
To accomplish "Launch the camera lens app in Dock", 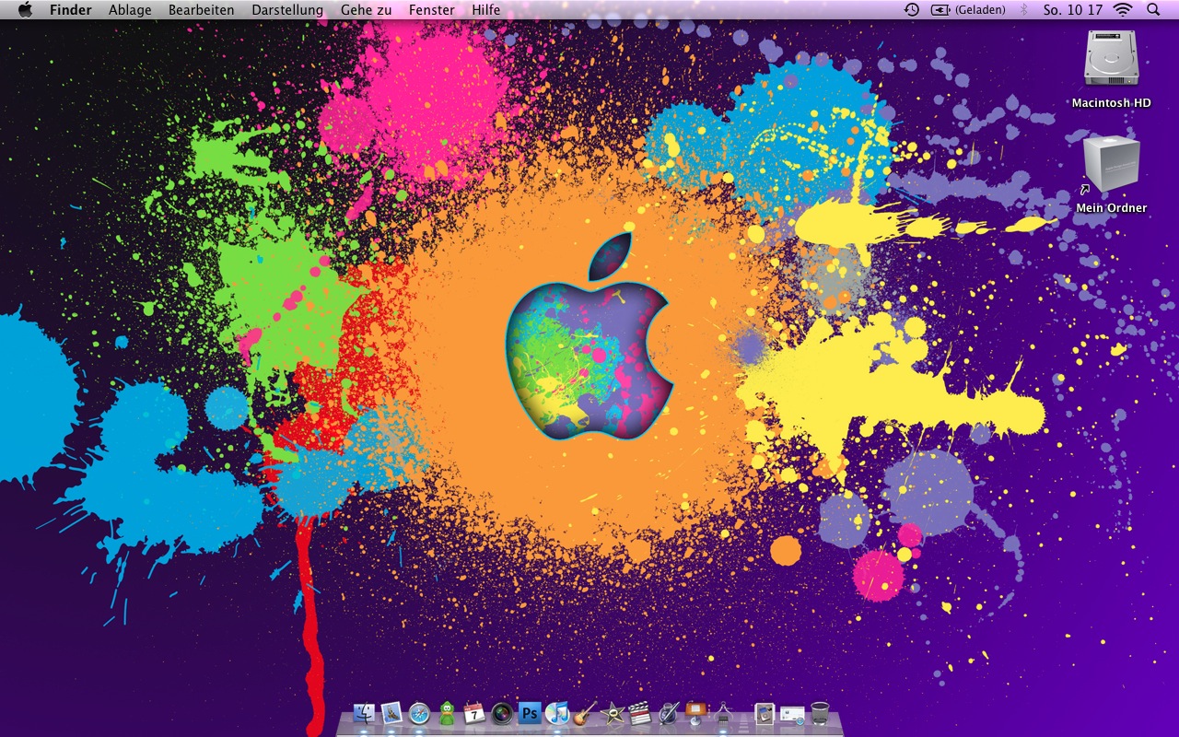I will pos(502,713).
